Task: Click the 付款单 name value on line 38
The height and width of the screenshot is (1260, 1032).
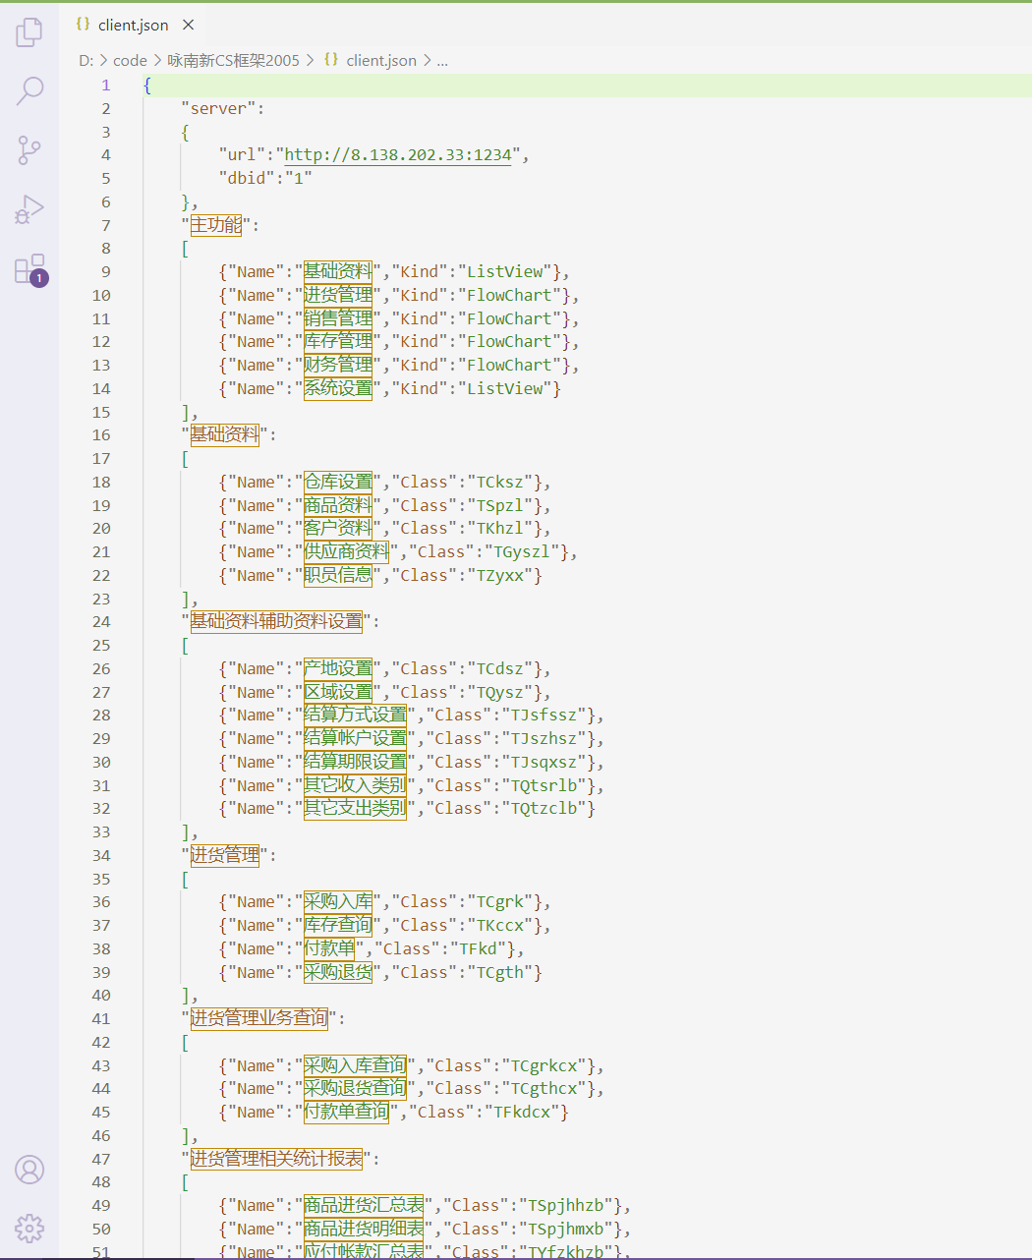Action: click(x=329, y=948)
